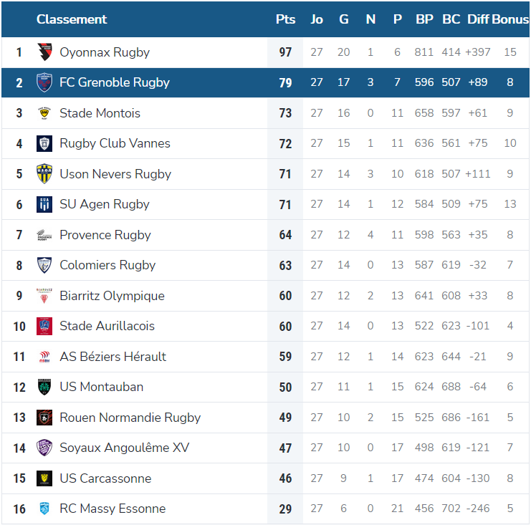Image resolution: width=531 pixels, height=525 pixels.
Task: Open the Provence Rugby team link
Action: (x=105, y=235)
